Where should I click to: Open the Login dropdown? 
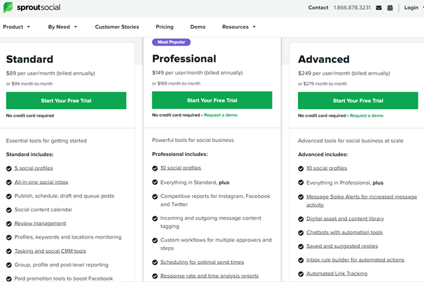413,8
